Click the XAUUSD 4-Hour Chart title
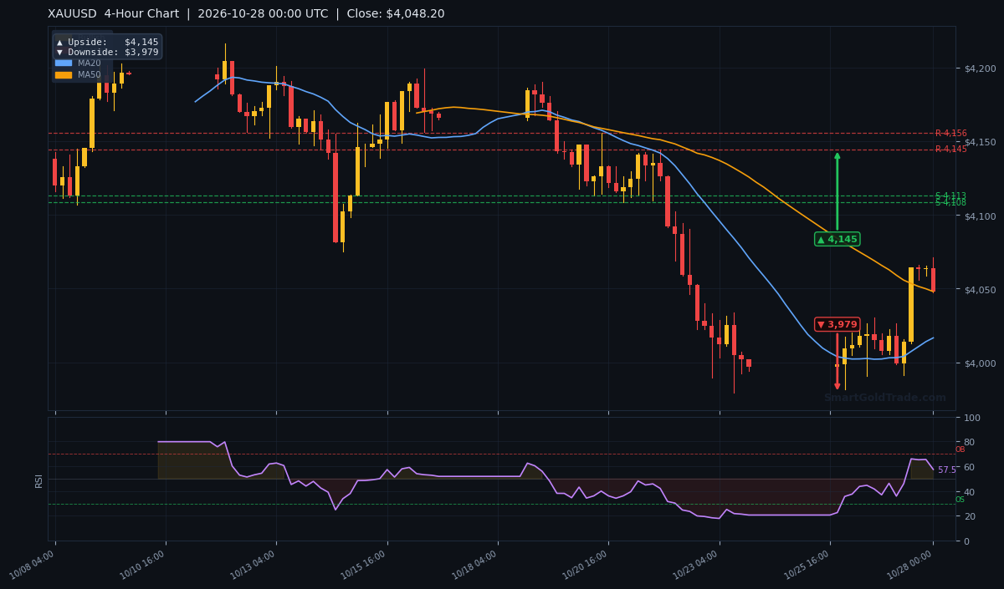 pos(246,13)
